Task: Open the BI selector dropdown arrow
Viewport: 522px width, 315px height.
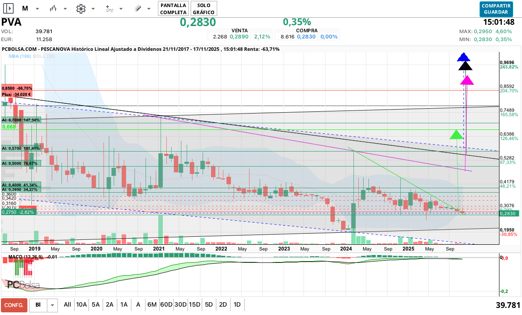Action: pyautogui.click(x=53, y=305)
